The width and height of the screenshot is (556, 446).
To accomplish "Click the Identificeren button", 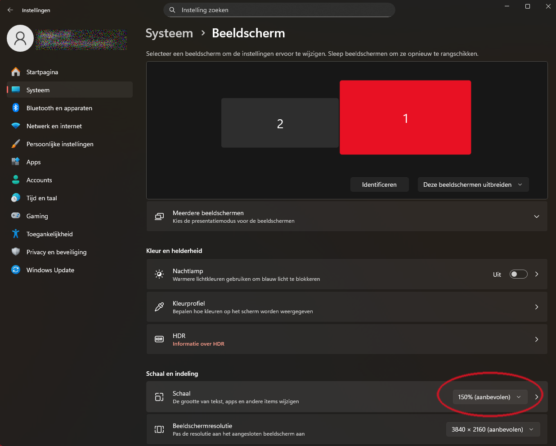I will (x=379, y=185).
